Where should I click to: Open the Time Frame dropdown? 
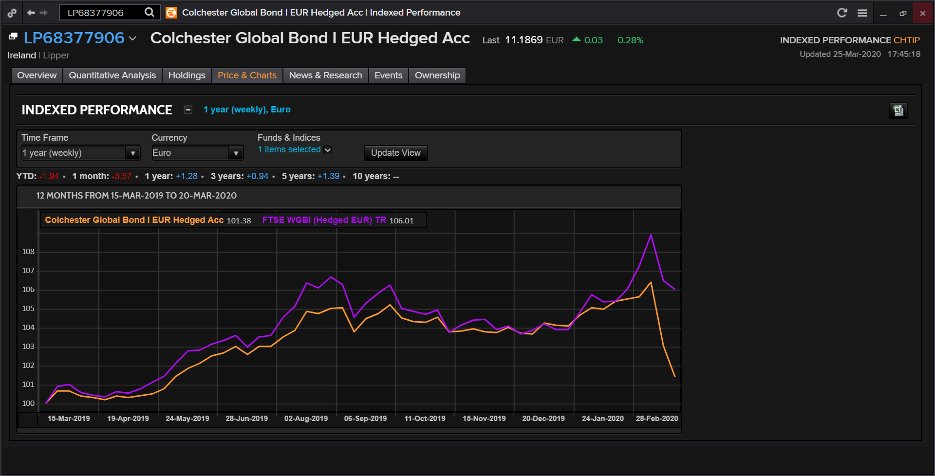tap(81, 153)
